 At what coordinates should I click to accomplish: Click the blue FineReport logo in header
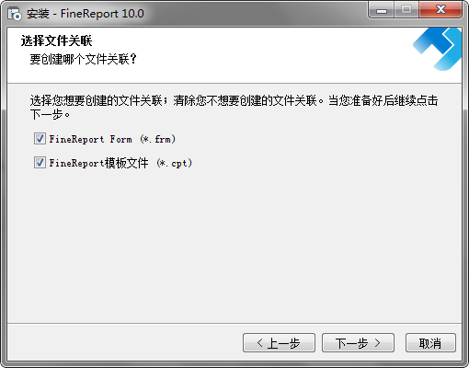(437, 49)
